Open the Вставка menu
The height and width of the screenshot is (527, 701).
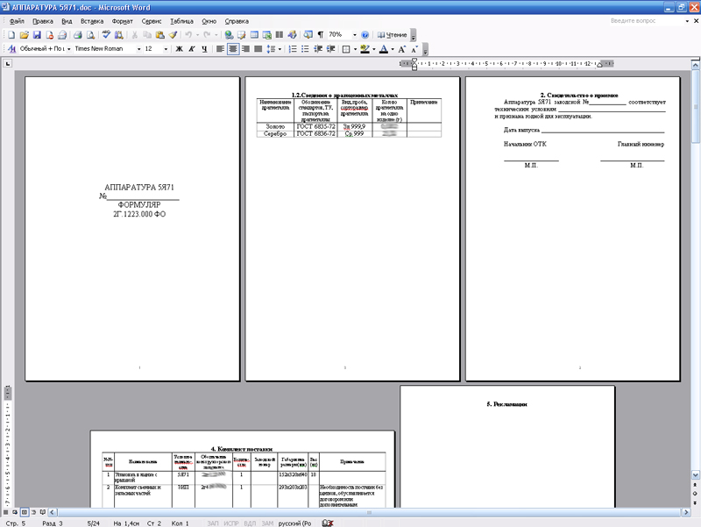click(91, 20)
